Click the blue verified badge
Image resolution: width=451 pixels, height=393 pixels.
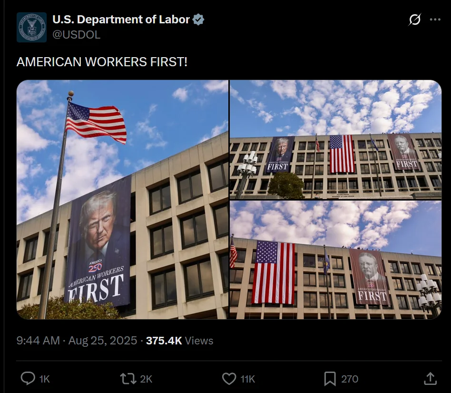[x=198, y=19]
